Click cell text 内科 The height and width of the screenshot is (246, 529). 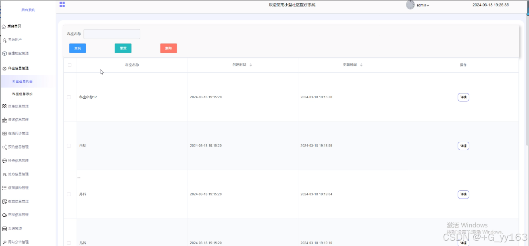coord(83,146)
